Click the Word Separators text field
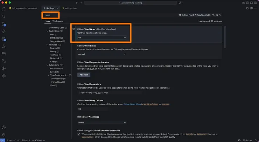This screenshot has height=142, width=259. [x=110, y=93]
